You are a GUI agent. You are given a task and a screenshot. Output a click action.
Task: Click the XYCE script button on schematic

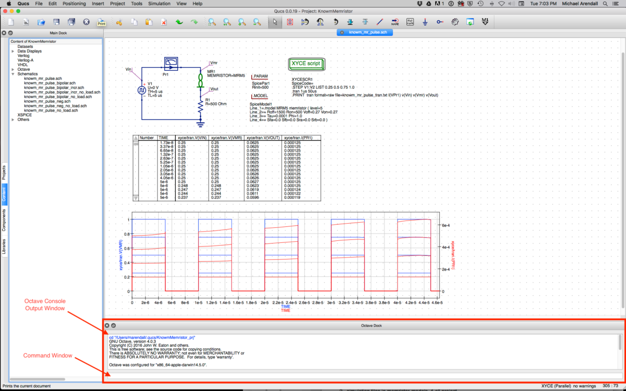(307, 64)
